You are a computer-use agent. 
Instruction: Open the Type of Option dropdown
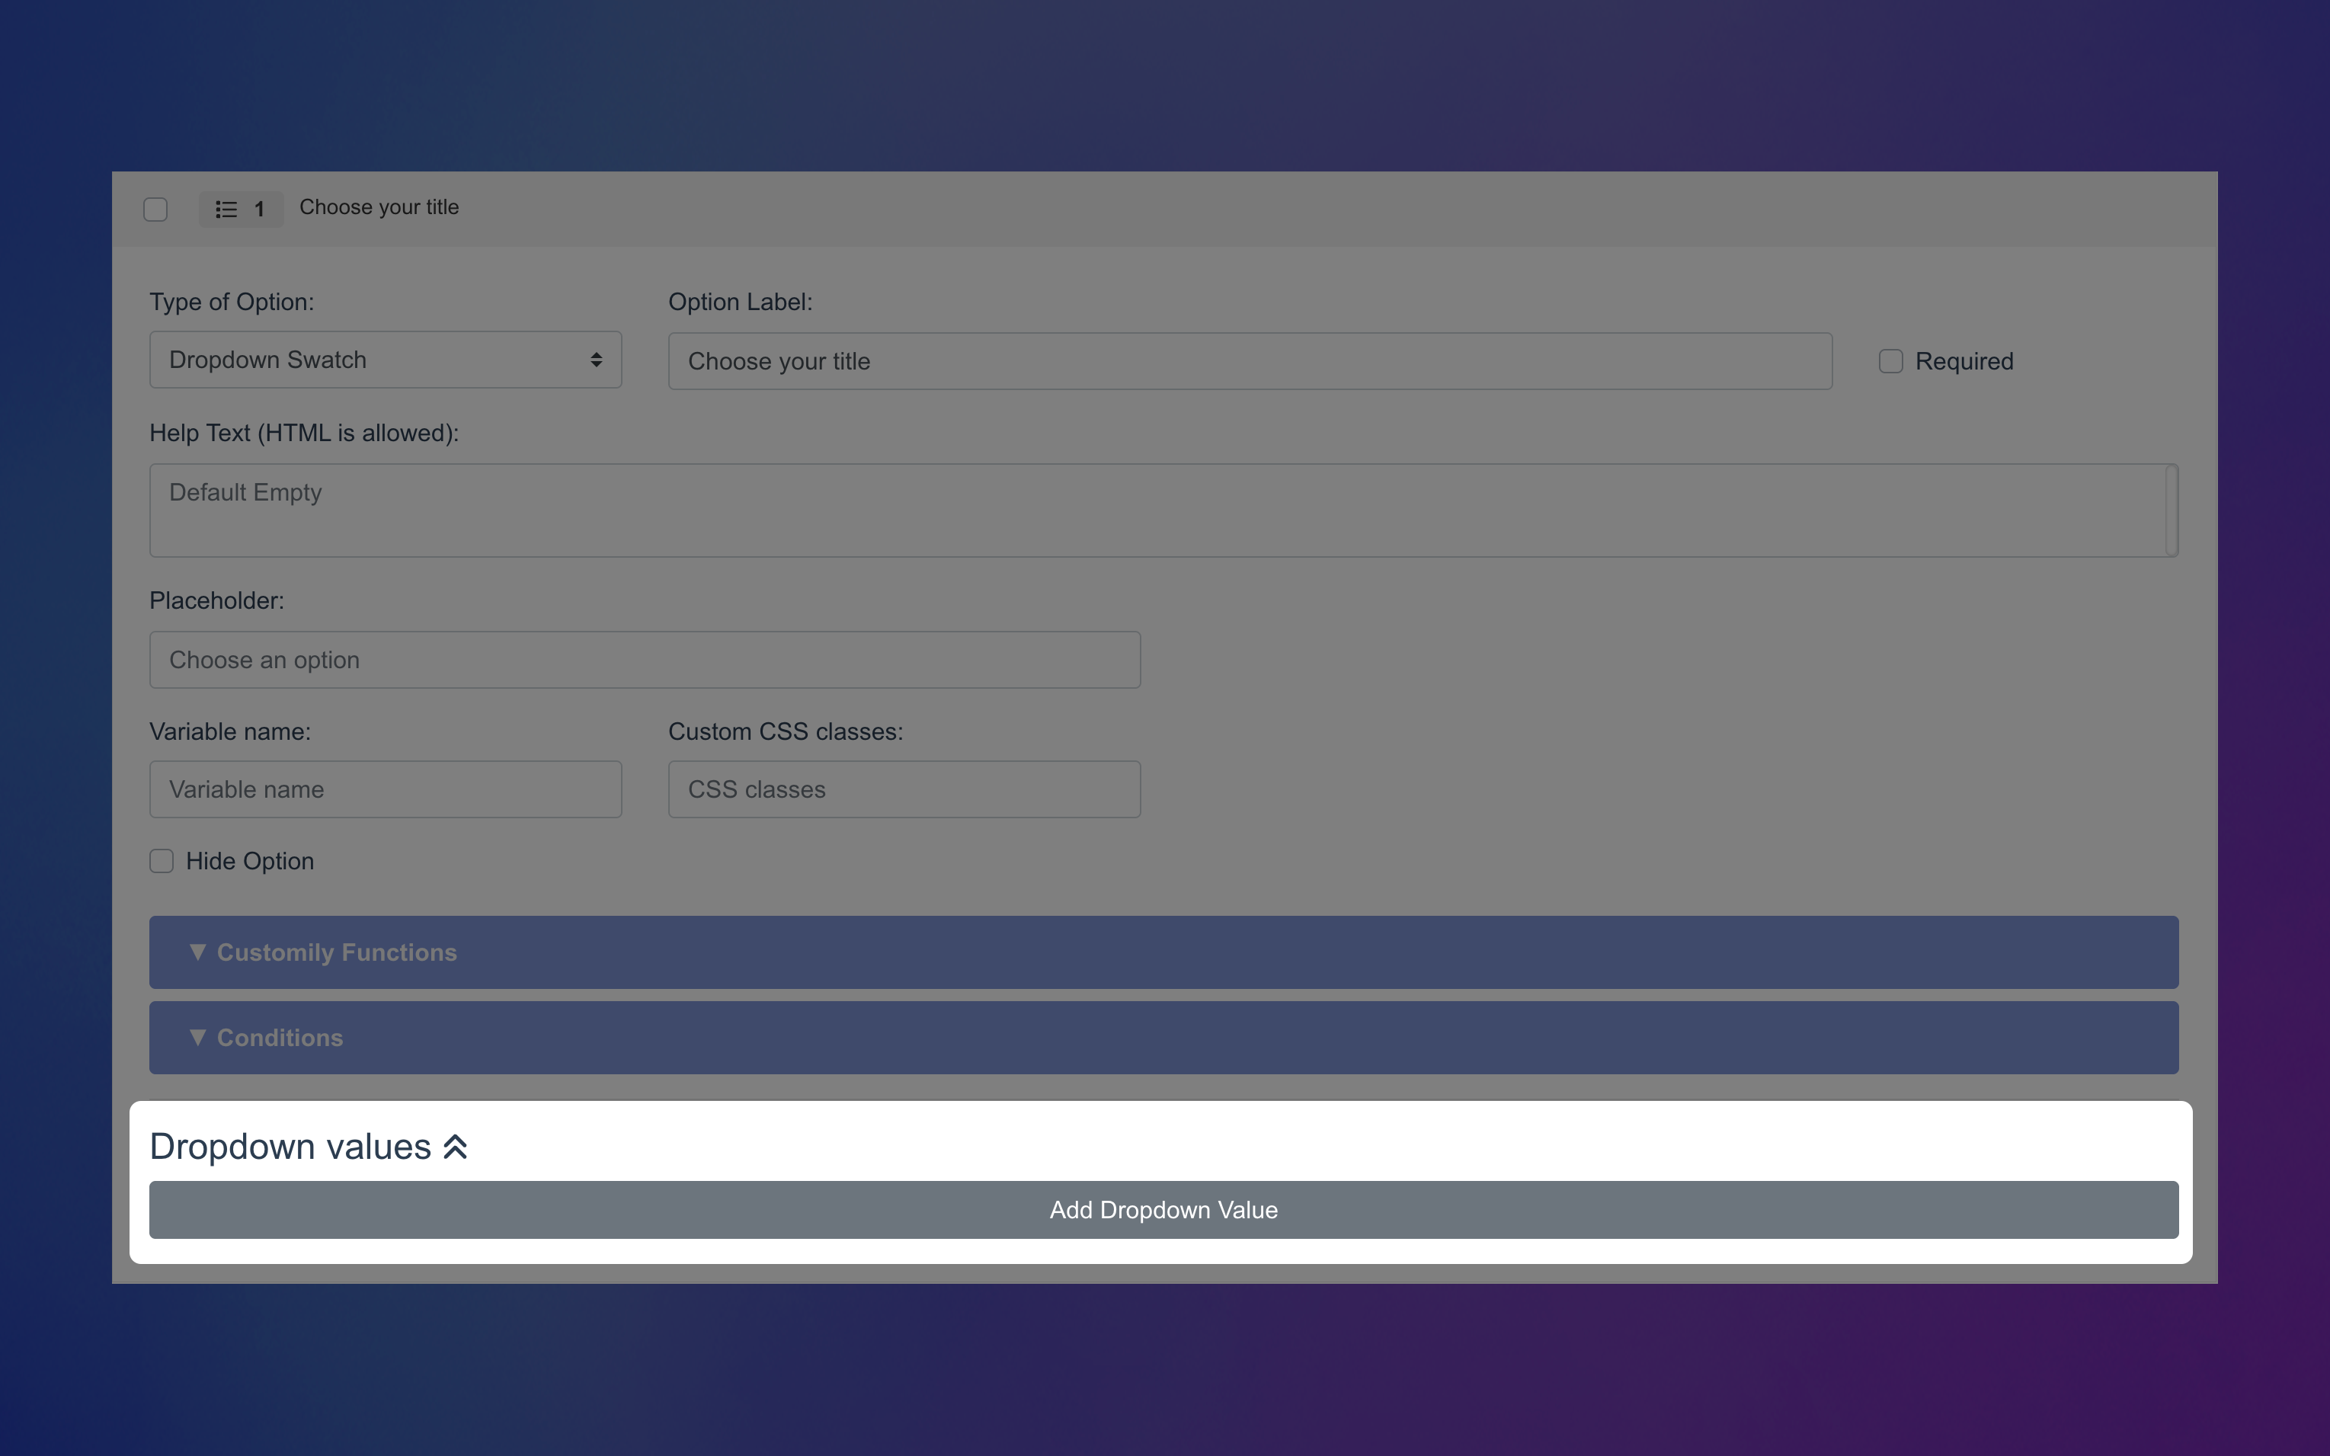point(385,360)
